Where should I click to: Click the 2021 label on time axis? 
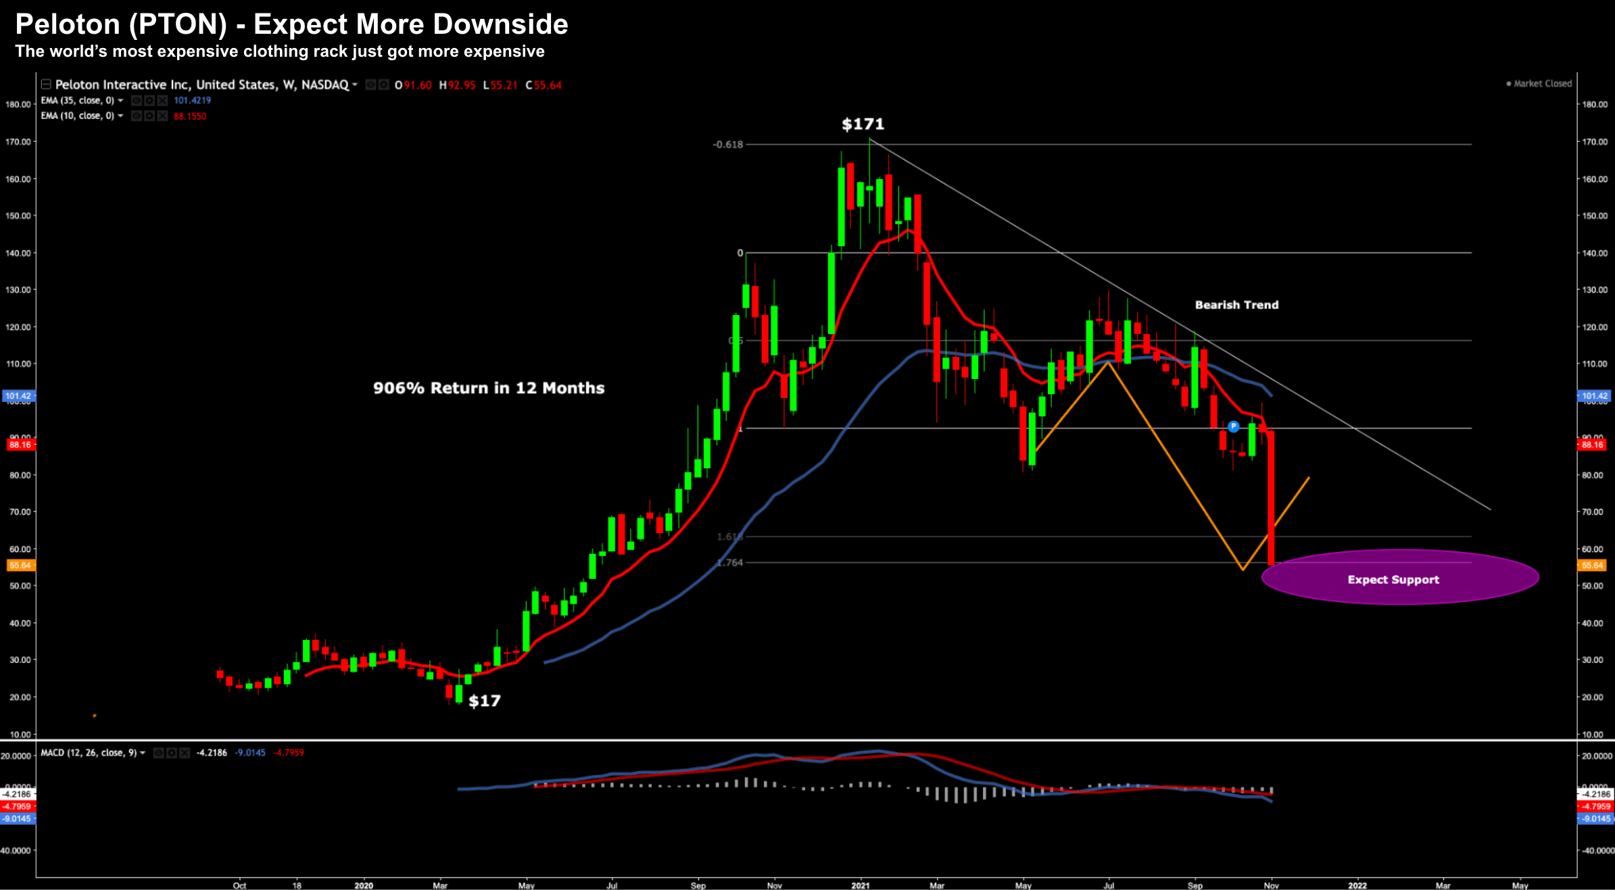860,885
